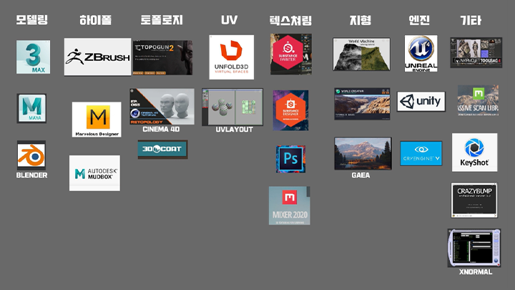Select the Substance Designer logo
Image resolution: width=515 pixels, height=290 pixels.
(290, 110)
